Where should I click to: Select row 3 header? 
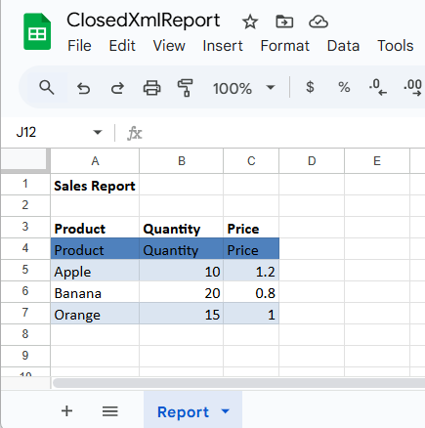(25, 227)
